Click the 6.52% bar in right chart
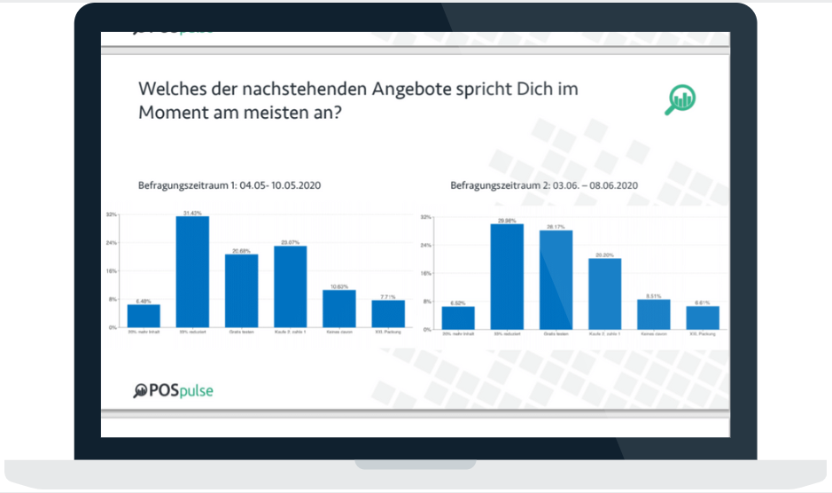 458,317
